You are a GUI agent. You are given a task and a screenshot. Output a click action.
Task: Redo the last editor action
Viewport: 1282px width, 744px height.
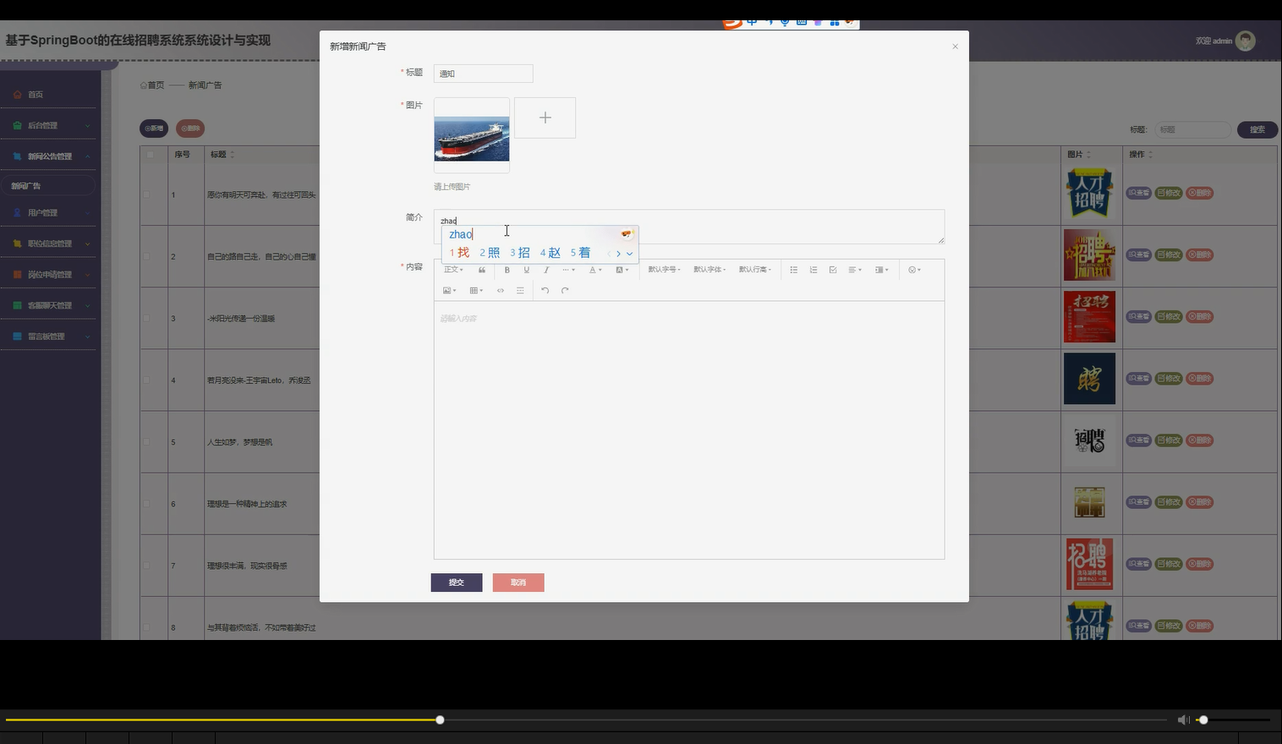[x=565, y=290]
